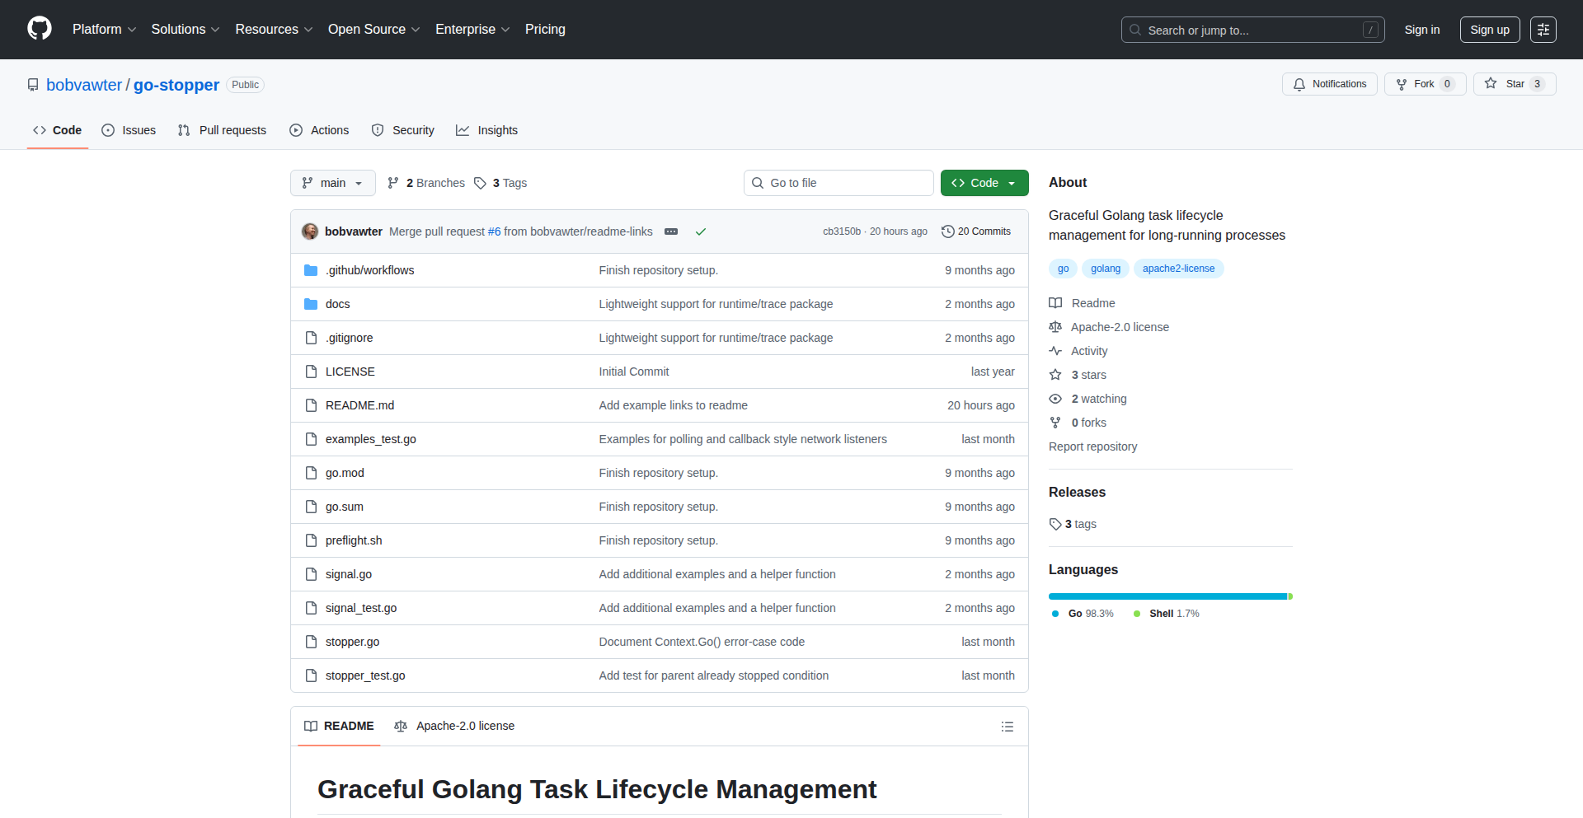
Task: Click the Go to file search field
Action: [838, 183]
